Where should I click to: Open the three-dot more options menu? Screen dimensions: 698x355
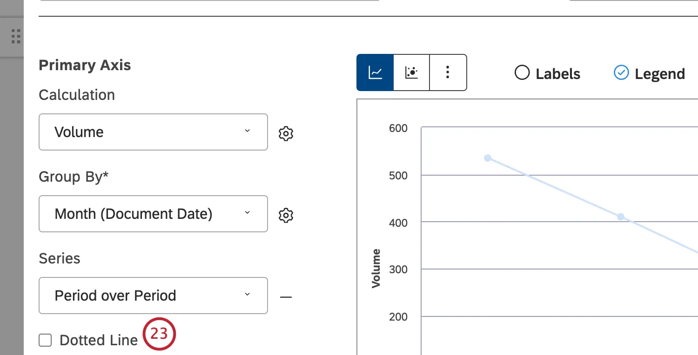(x=448, y=72)
